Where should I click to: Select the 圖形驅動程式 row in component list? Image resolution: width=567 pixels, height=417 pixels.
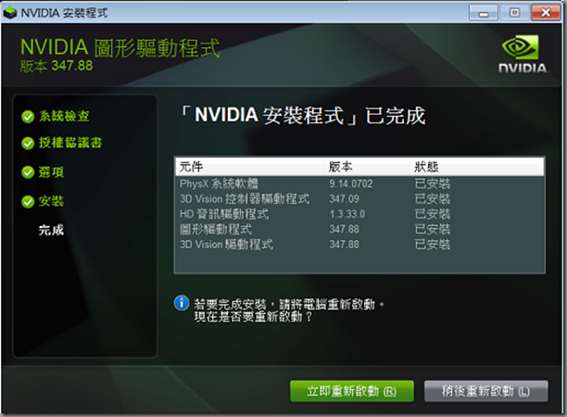point(359,229)
